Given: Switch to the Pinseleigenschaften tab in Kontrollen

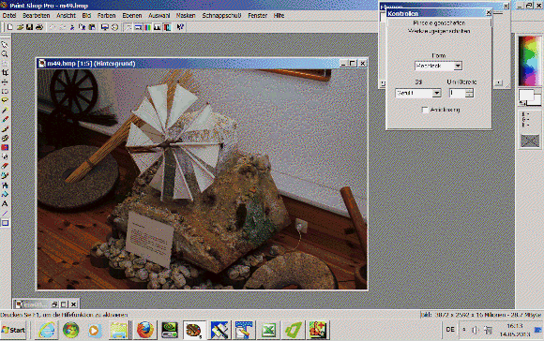Looking at the screenshot, I should pos(439,22).
